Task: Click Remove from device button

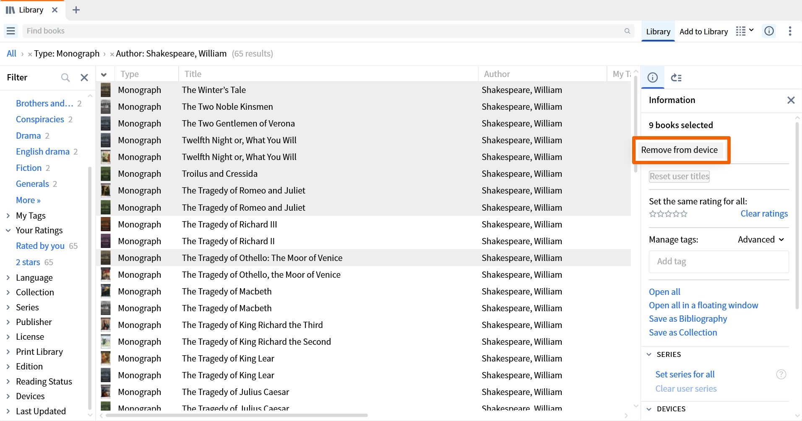Action: tap(680, 150)
